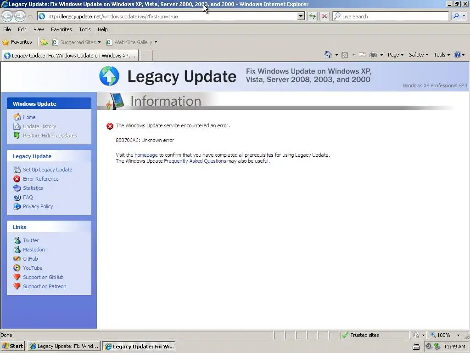Expand the Web Slice Gallery dropdown
This screenshot has width=470, height=353.
[156, 42]
